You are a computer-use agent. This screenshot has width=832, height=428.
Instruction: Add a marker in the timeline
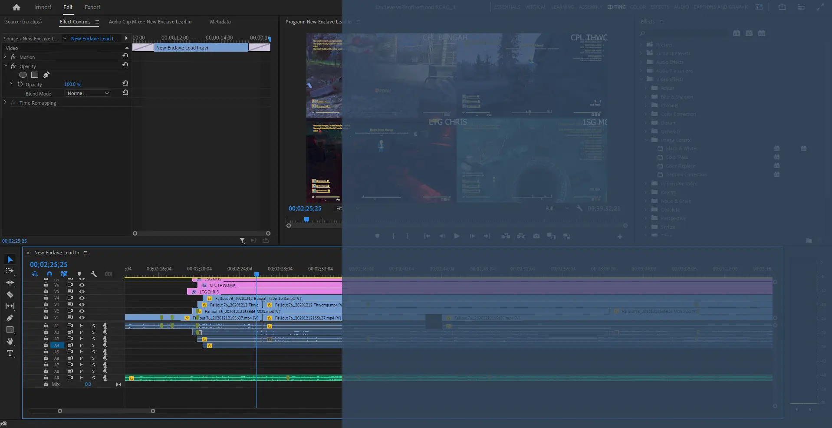pyautogui.click(x=79, y=274)
